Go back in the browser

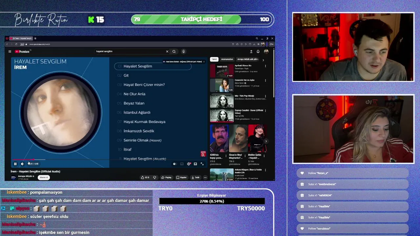(x=7, y=44)
